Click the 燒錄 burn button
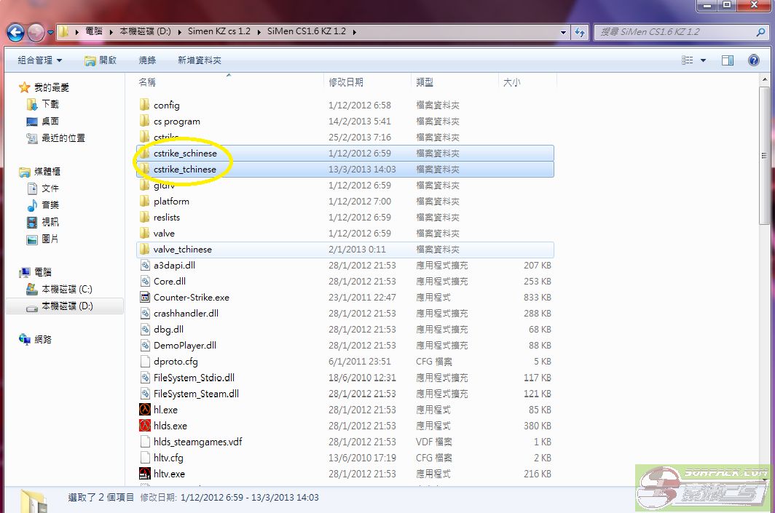 click(147, 60)
